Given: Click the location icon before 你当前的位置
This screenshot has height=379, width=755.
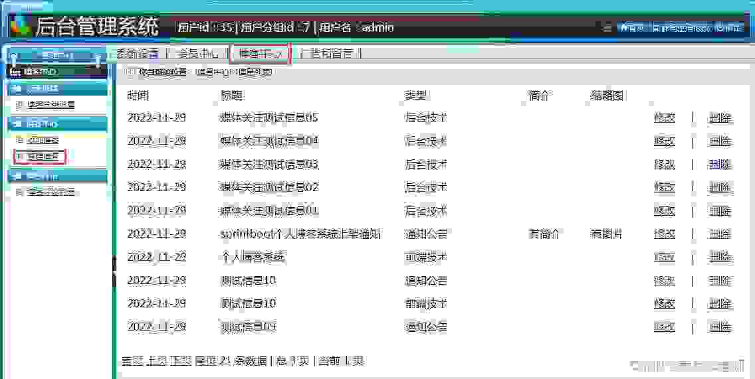Looking at the screenshot, I should (131, 72).
